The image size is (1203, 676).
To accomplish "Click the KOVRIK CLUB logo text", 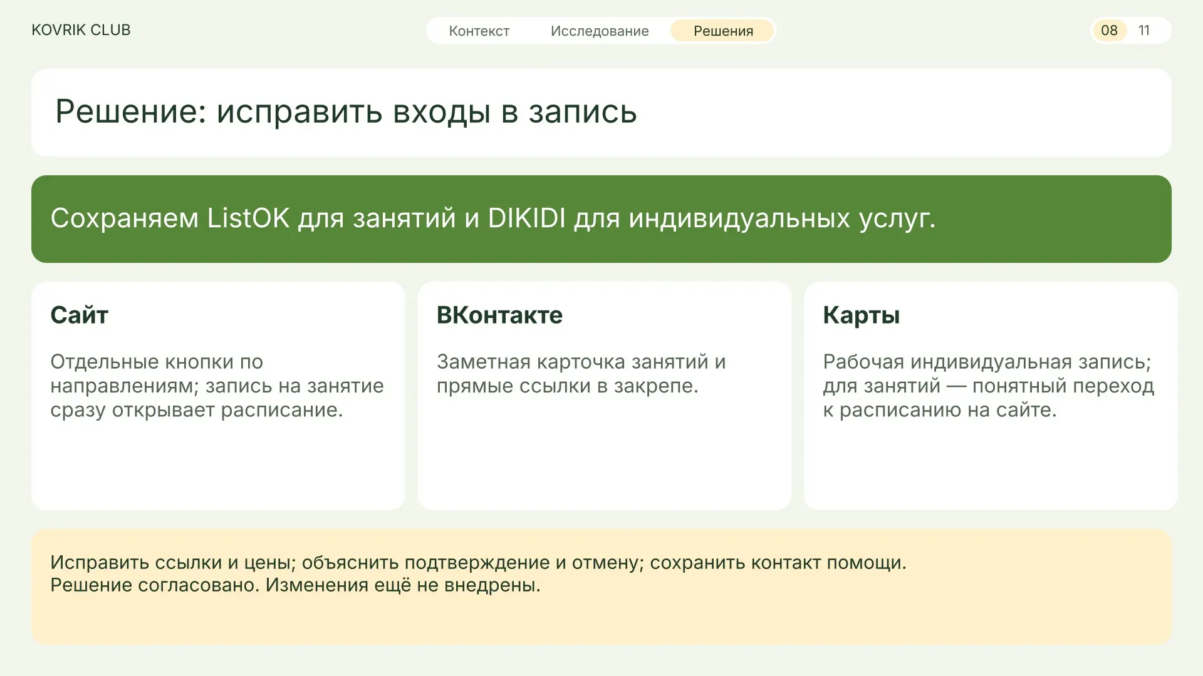I will [81, 30].
